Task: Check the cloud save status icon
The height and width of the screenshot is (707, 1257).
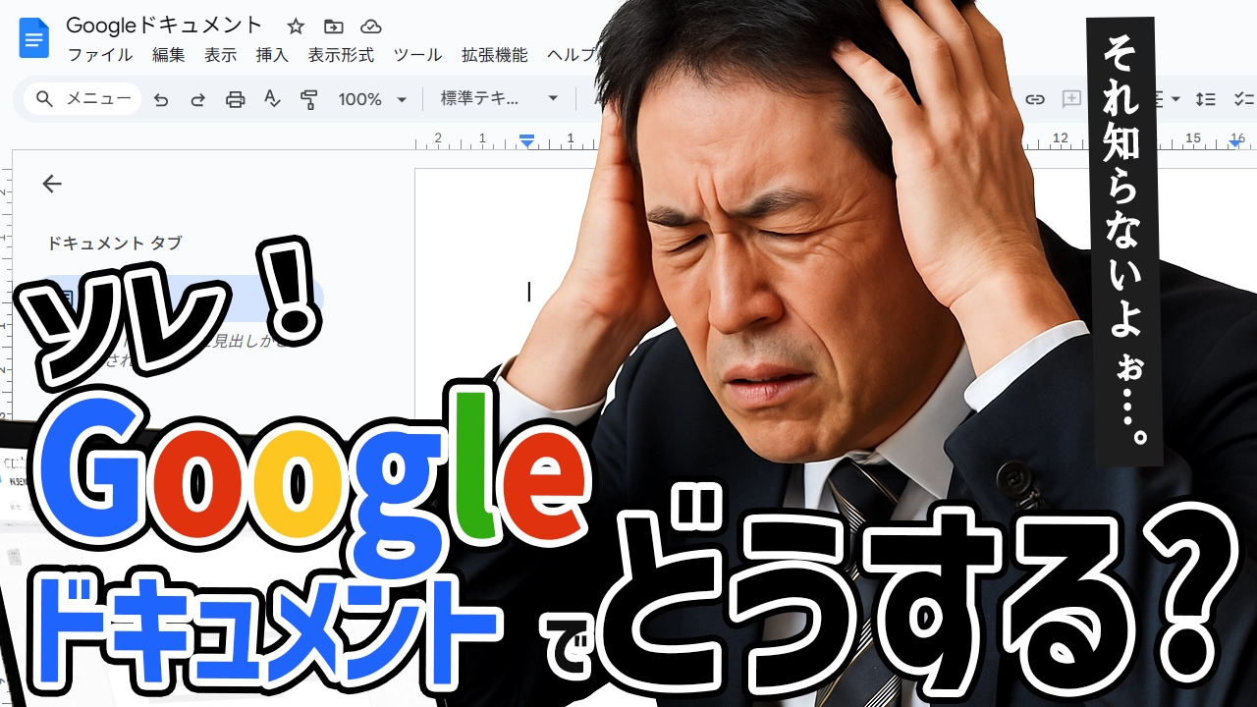Action: (370, 27)
